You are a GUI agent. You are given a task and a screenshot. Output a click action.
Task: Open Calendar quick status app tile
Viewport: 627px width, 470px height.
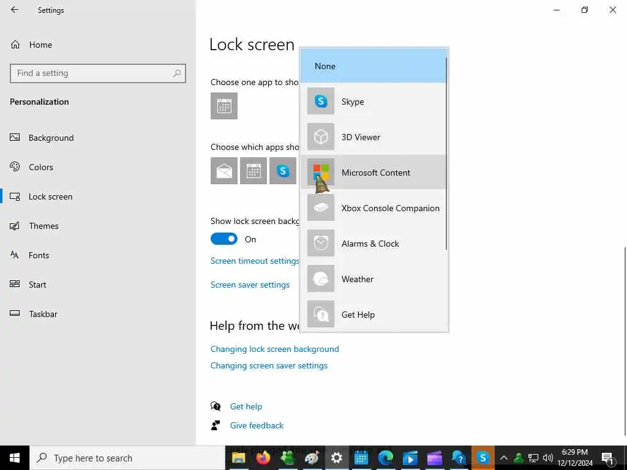coord(253,171)
